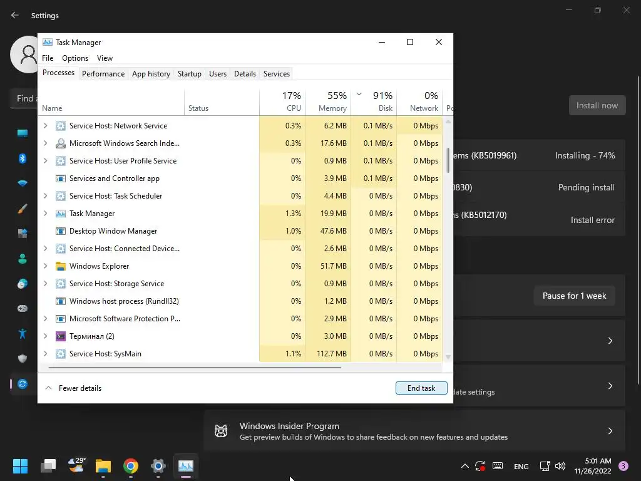641x481 pixels.
Task: Sort processes by CPU column header
Action: pos(282,101)
